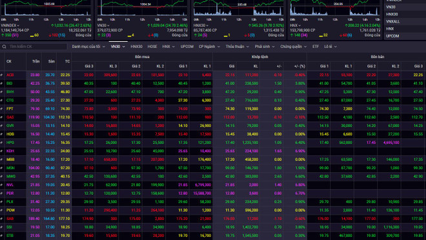Pin the VNM-like NVL stock row
This screenshot has height=240, width=426.
[2, 185]
